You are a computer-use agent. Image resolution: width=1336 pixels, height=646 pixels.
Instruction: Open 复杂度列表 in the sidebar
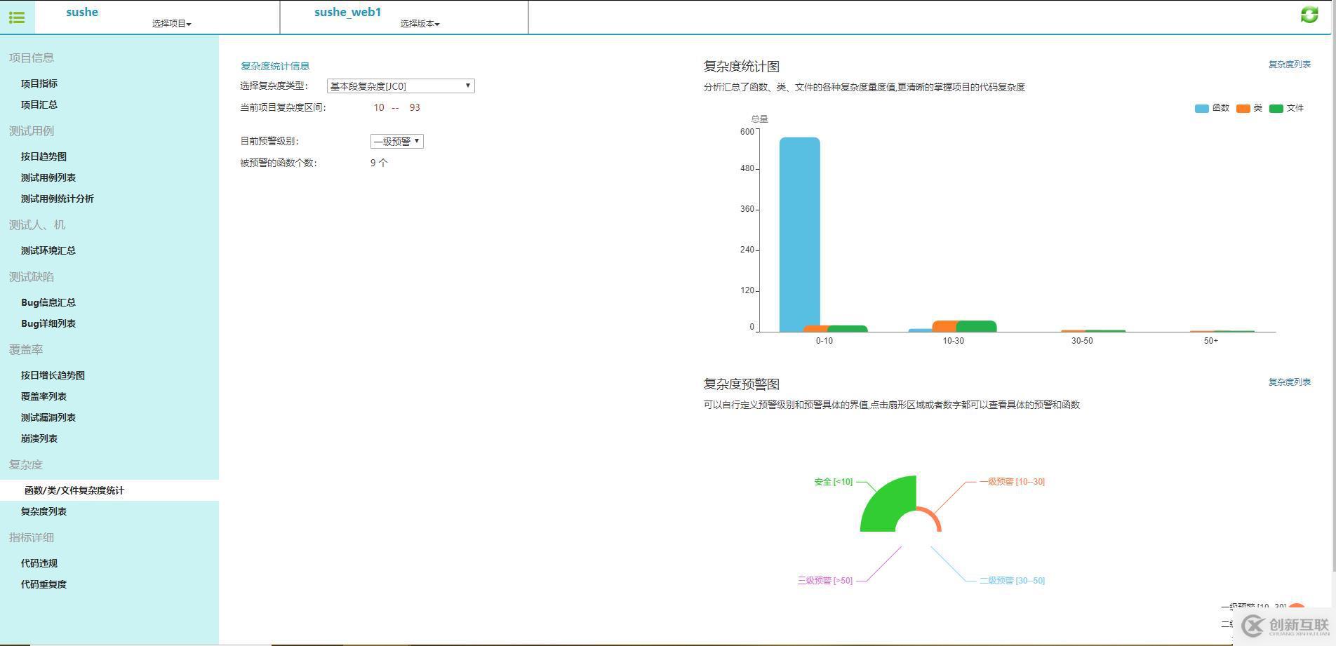coord(44,511)
